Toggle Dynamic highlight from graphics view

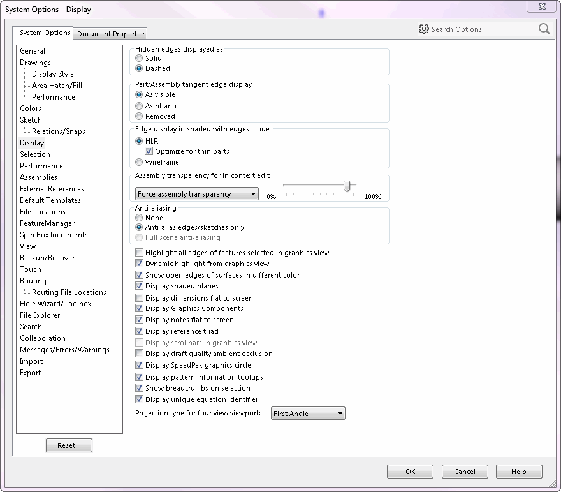pos(139,264)
